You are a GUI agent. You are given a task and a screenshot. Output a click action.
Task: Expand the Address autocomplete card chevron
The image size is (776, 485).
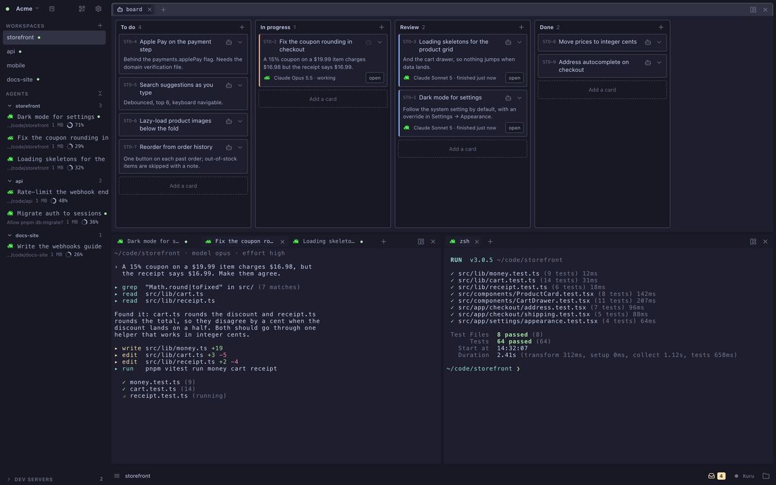(x=659, y=63)
